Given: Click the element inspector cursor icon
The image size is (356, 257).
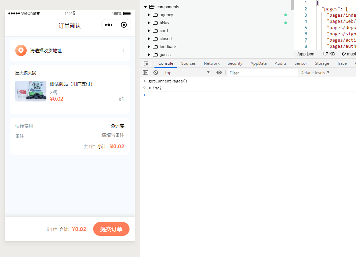Looking at the screenshot, I should tap(146, 63).
